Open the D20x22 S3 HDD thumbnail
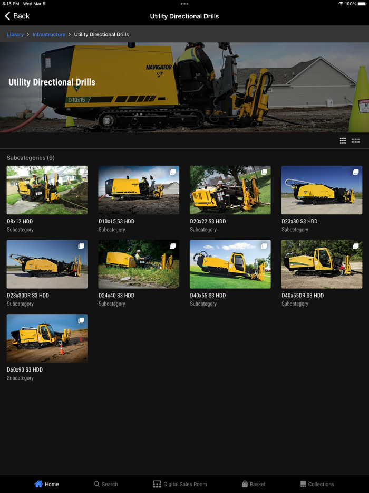The width and height of the screenshot is (369, 493). click(x=230, y=190)
